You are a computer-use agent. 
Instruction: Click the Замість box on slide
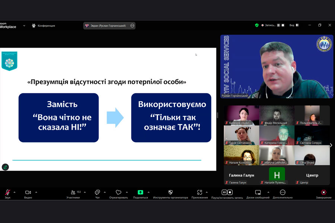coord(58,117)
